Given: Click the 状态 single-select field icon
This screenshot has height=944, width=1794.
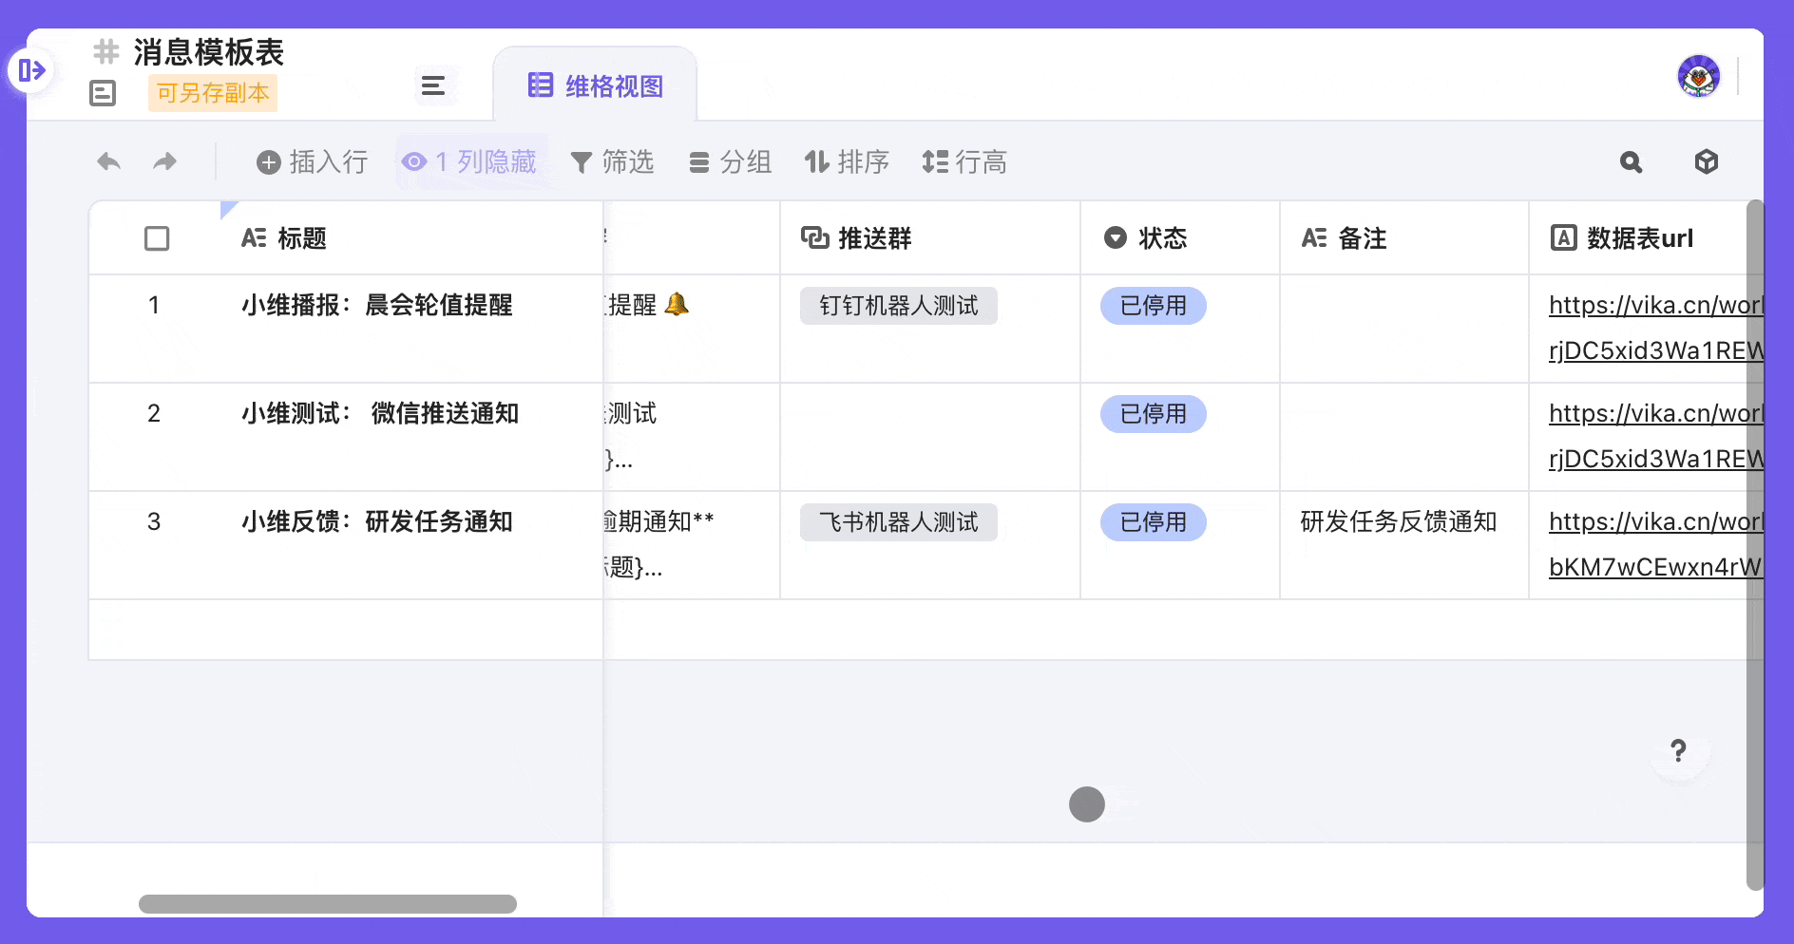Looking at the screenshot, I should [1116, 237].
